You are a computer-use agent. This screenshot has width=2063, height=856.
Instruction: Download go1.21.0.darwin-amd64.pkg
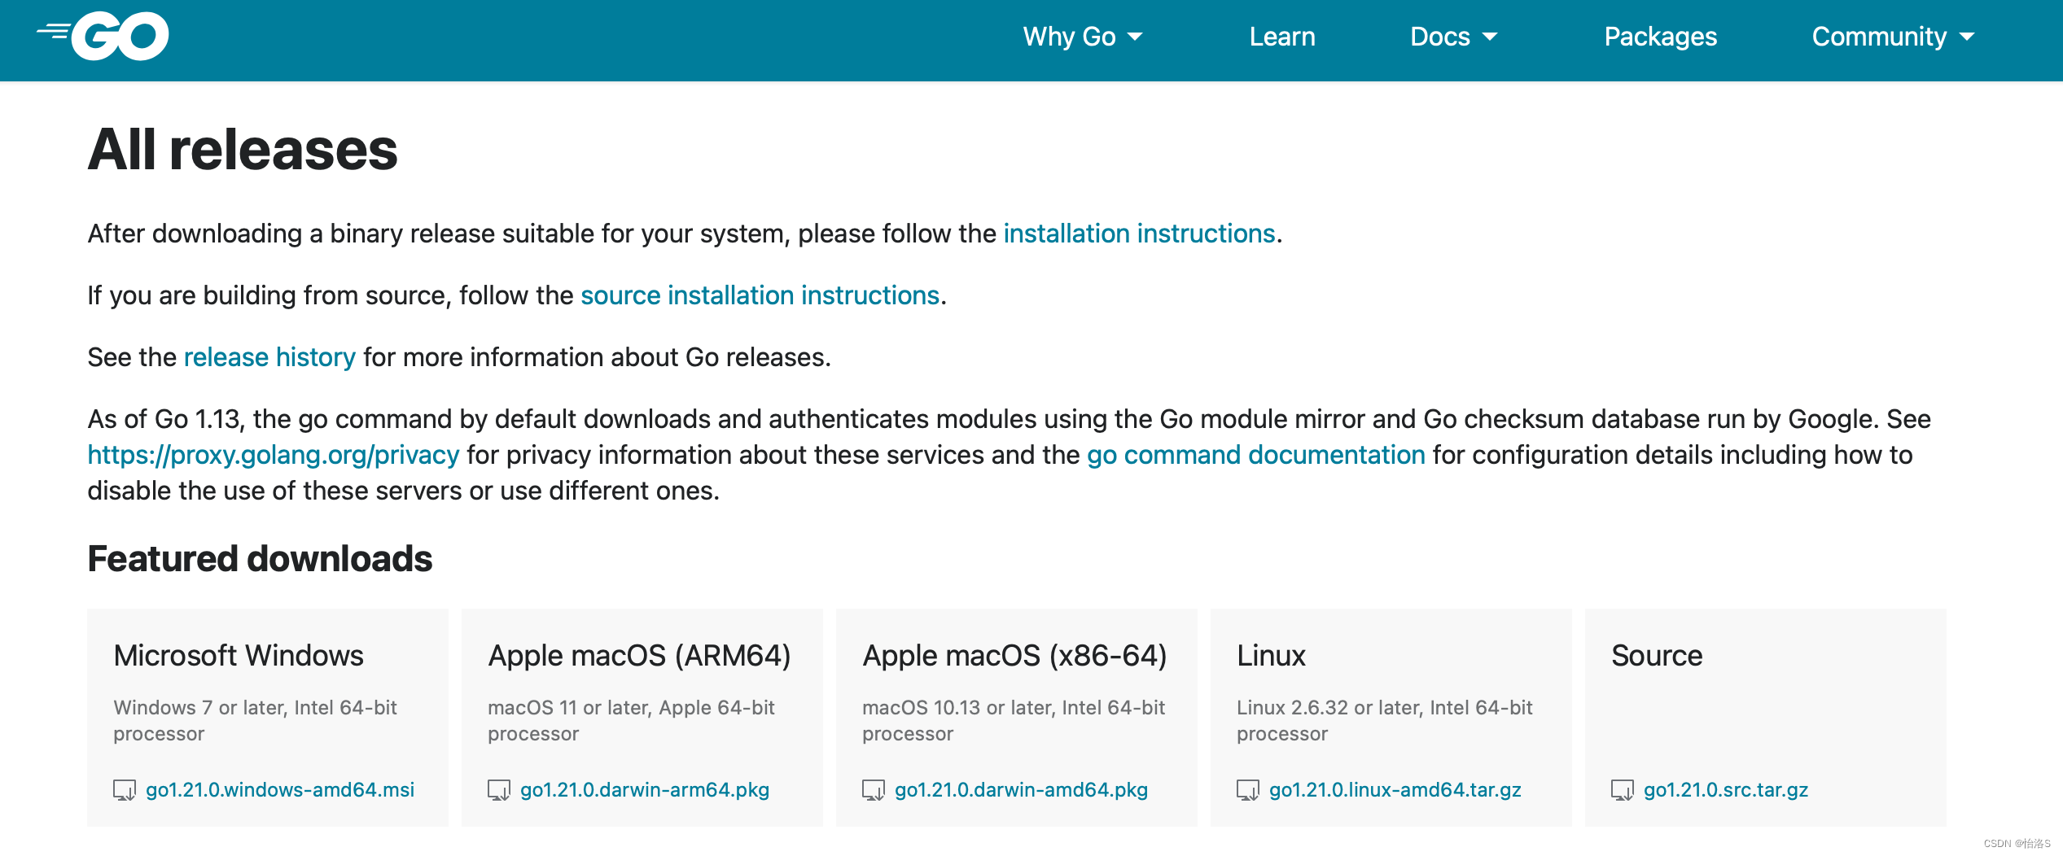[x=1021, y=790]
